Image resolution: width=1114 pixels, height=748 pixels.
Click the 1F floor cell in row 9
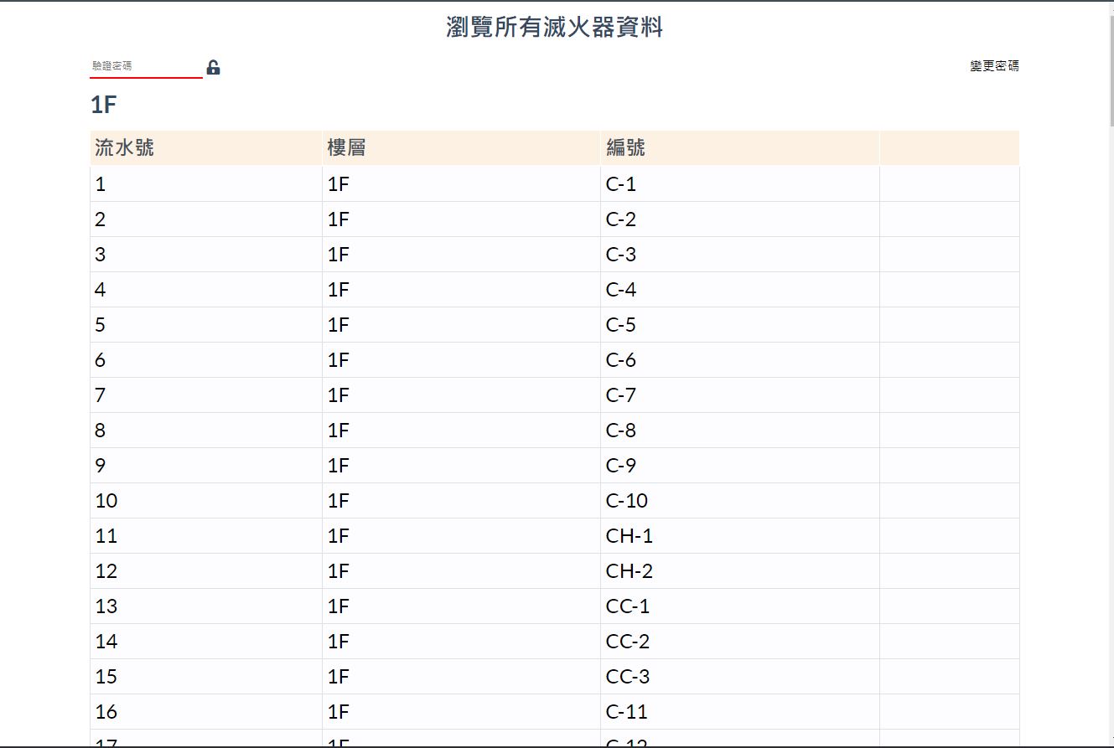click(x=339, y=466)
